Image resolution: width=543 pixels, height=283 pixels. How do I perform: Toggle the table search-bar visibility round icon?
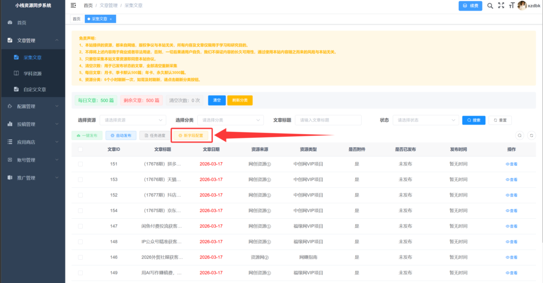click(520, 135)
